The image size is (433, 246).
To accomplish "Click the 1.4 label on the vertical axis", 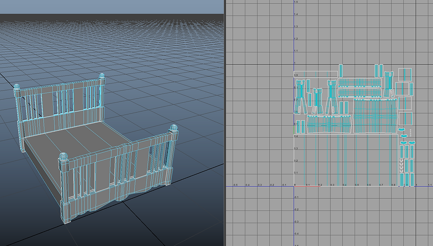I will point(296,14).
